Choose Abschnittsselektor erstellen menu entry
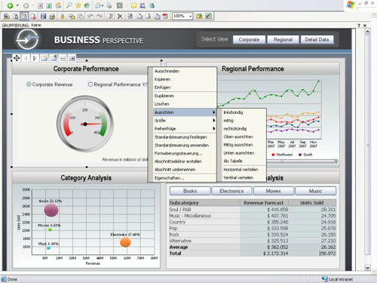This screenshot has width=377, height=283. coord(185,161)
